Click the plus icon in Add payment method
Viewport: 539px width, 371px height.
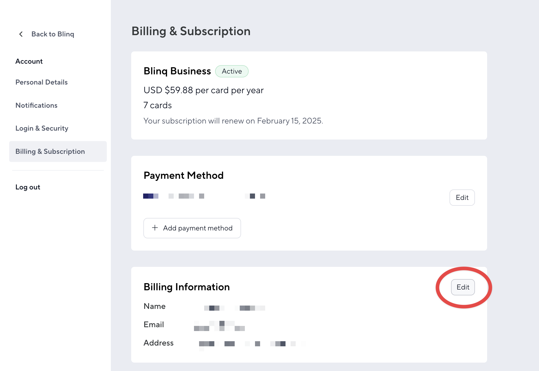click(x=155, y=228)
